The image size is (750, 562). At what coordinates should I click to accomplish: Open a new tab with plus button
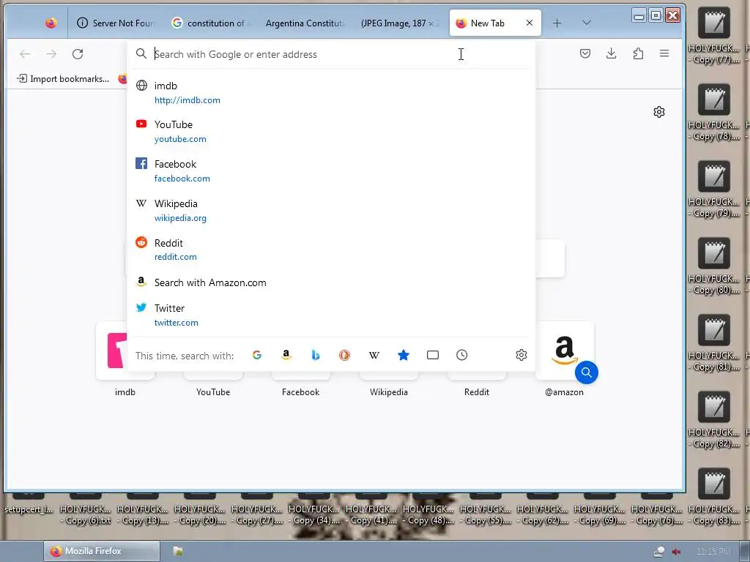(x=557, y=23)
